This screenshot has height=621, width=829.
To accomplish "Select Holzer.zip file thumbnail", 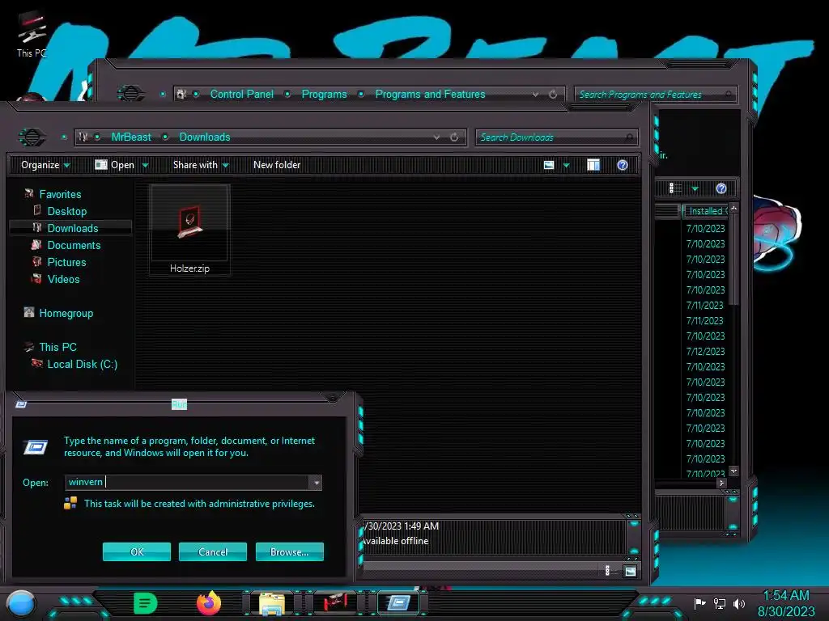I will [x=189, y=229].
